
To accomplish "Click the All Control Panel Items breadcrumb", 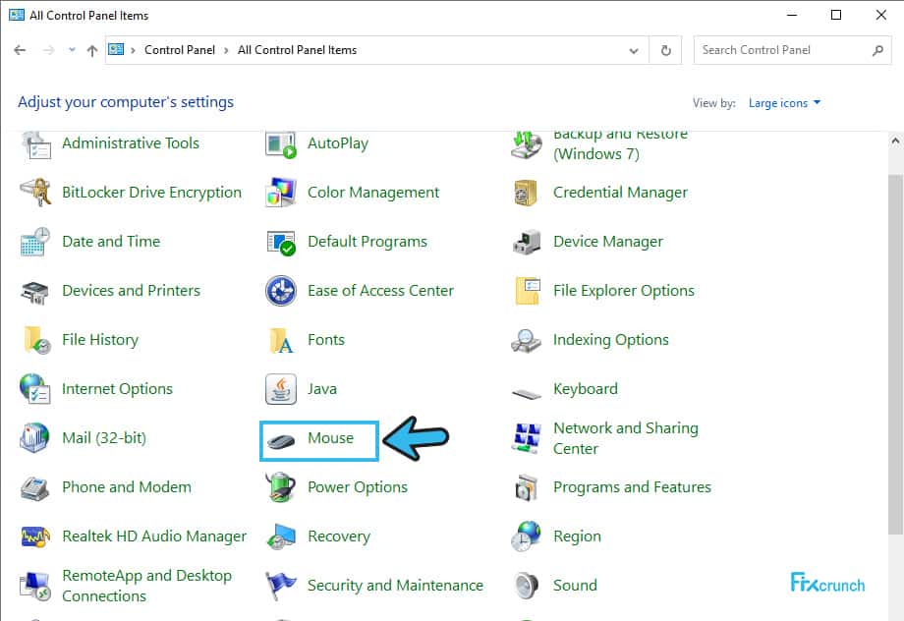I will pyautogui.click(x=297, y=50).
